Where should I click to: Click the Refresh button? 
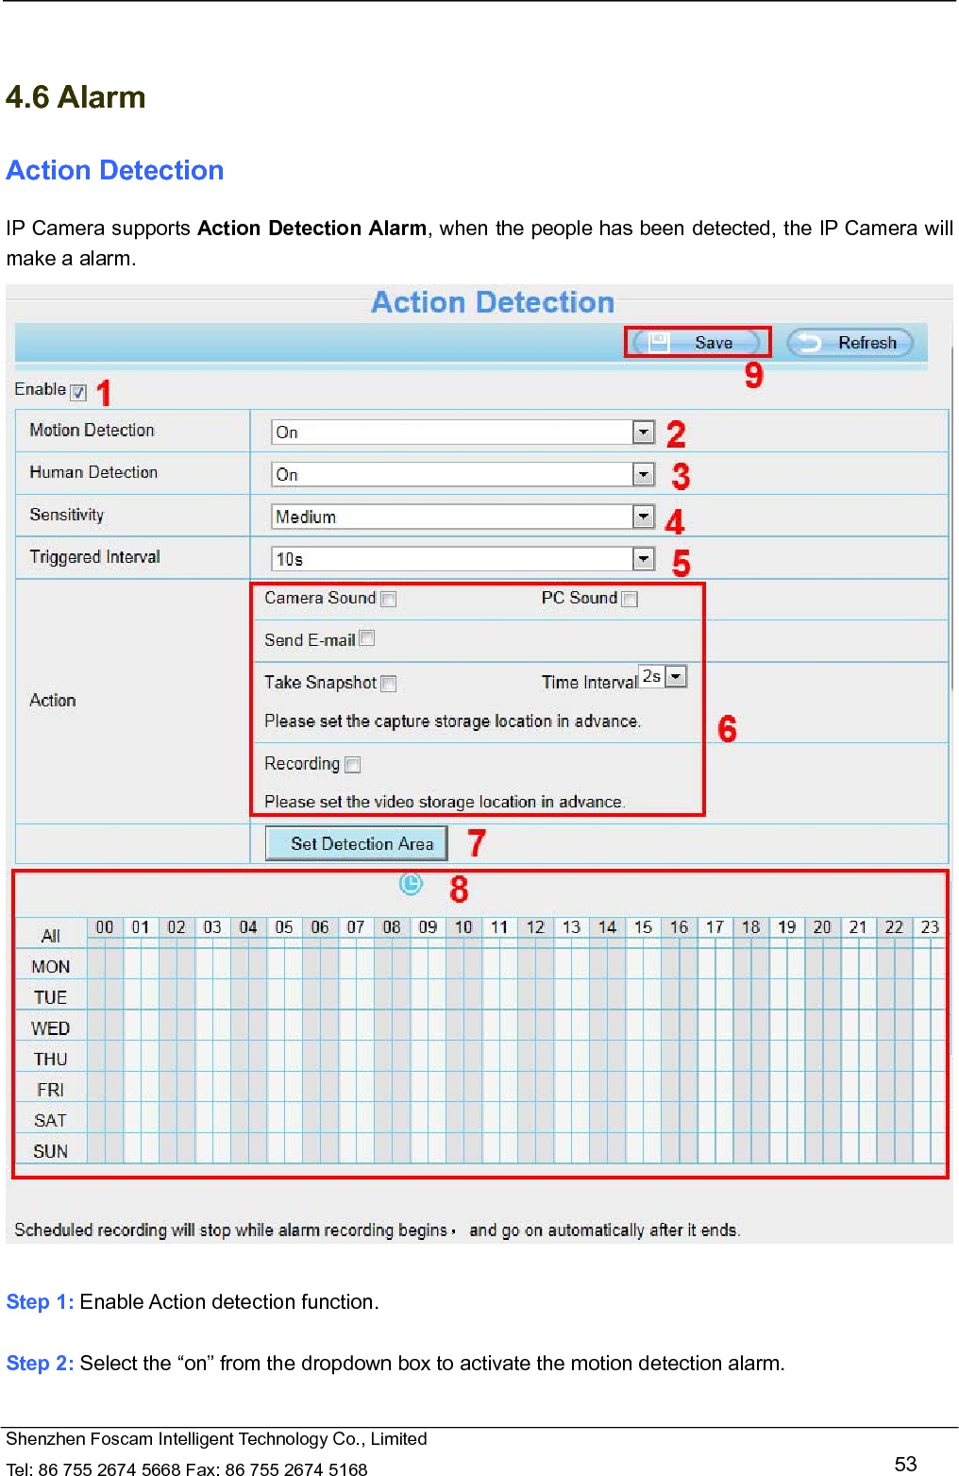850,342
